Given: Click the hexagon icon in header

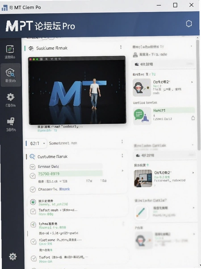Looking at the screenshot, I should click(189, 24).
